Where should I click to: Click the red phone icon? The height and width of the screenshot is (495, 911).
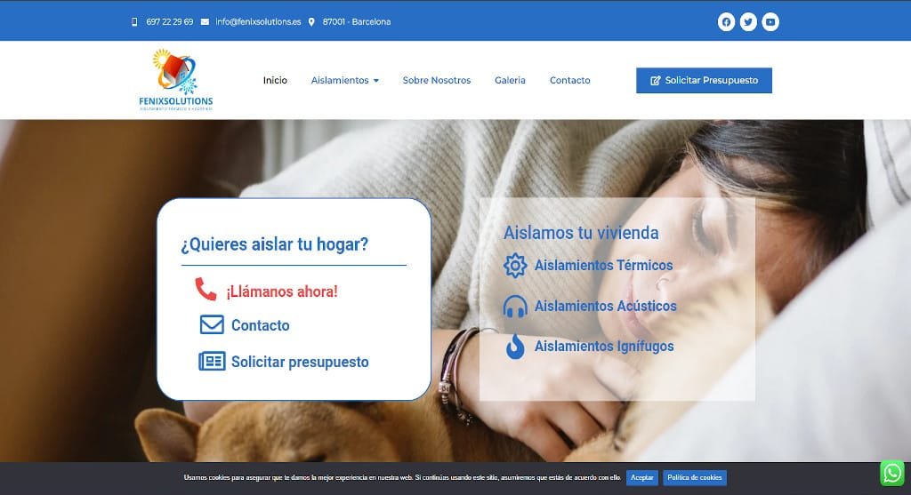point(206,289)
